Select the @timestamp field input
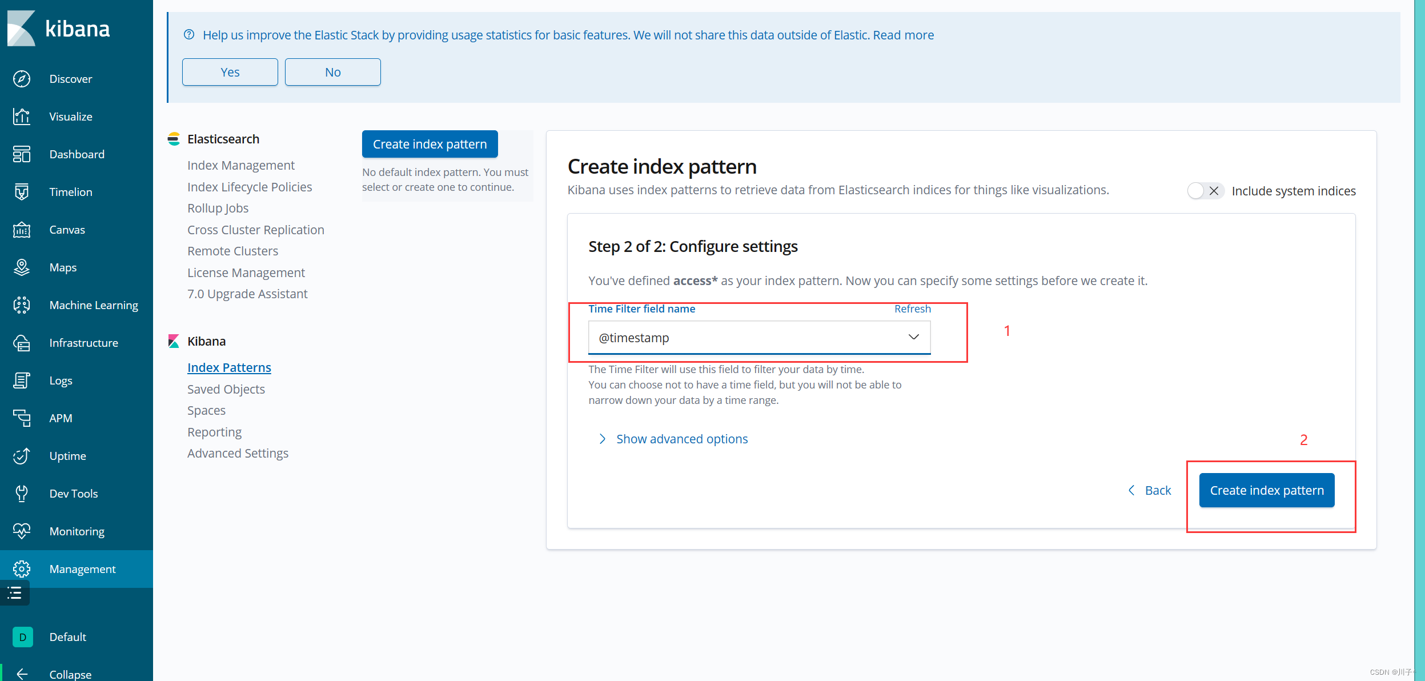Viewport: 1425px width, 681px height. (x=758, y=337)
